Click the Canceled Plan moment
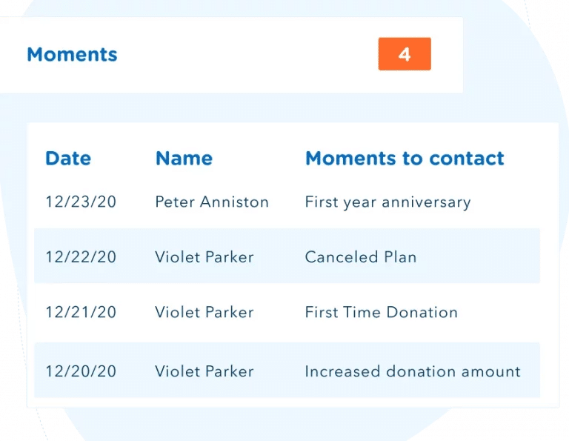 (x=361, y=257)
